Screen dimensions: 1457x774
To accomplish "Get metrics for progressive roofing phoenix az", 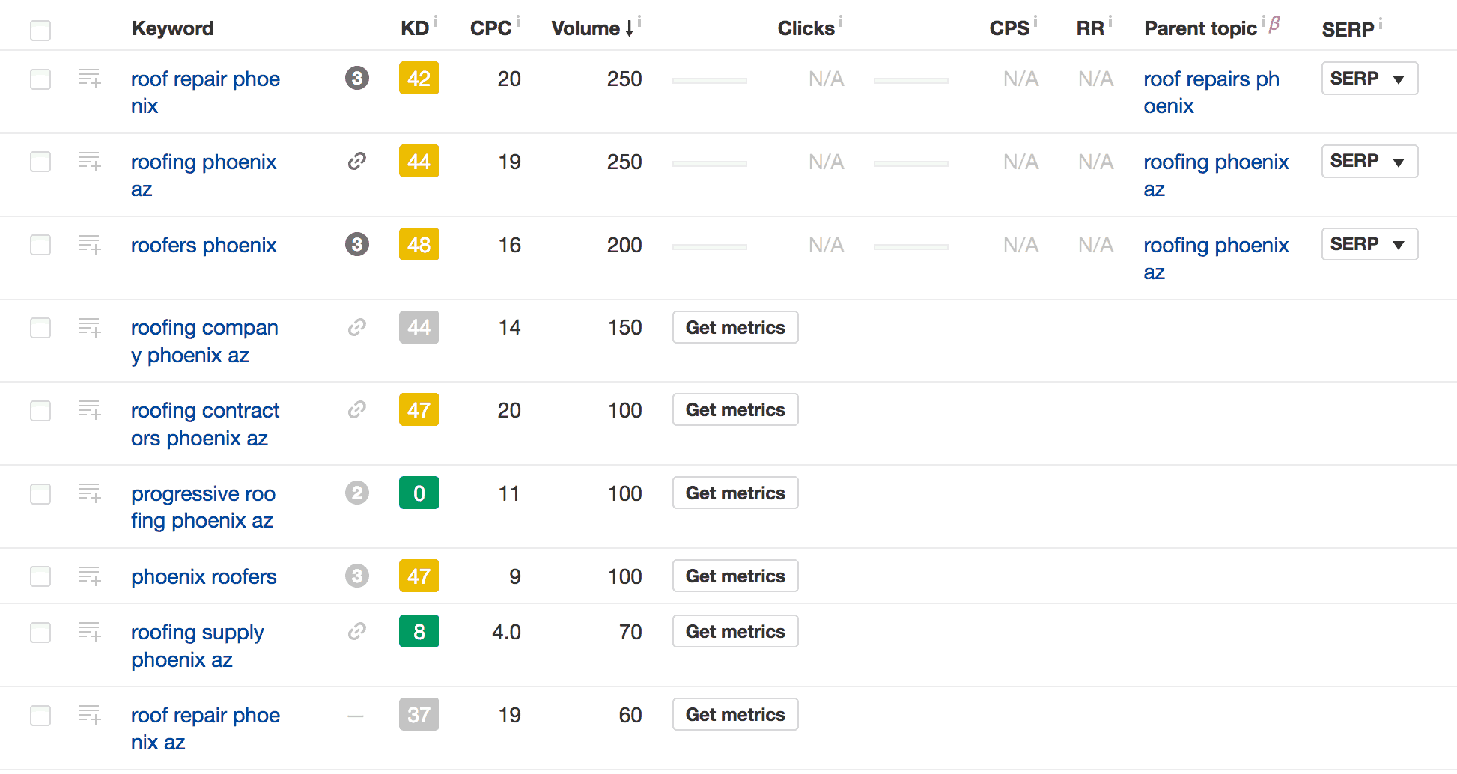I will pos(735,493).
